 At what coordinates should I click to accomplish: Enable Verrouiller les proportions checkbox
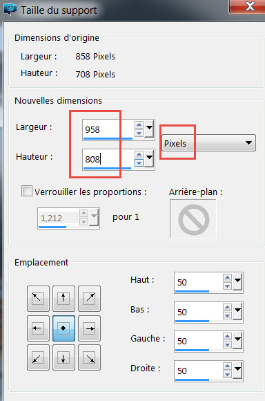point(27,191)
